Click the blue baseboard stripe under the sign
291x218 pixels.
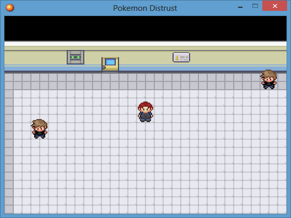tap(181, 68)
